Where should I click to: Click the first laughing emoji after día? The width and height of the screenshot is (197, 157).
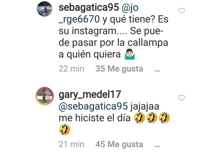(x=140, y=118)
